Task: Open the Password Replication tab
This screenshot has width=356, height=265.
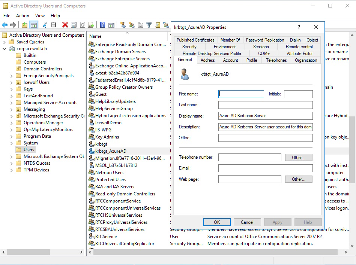Action: coord(265,40)
